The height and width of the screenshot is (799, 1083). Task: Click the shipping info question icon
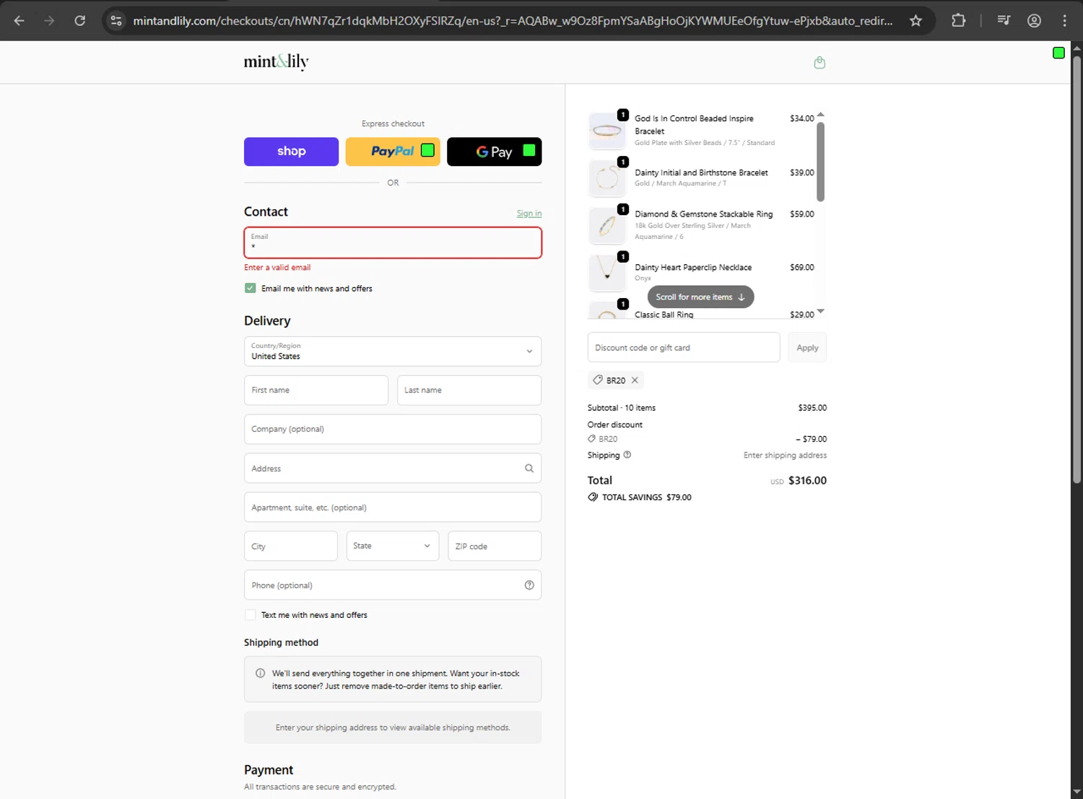(627, 455)
